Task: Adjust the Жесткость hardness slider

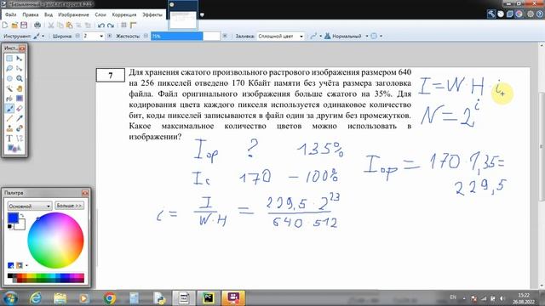Action: point(186,36)
